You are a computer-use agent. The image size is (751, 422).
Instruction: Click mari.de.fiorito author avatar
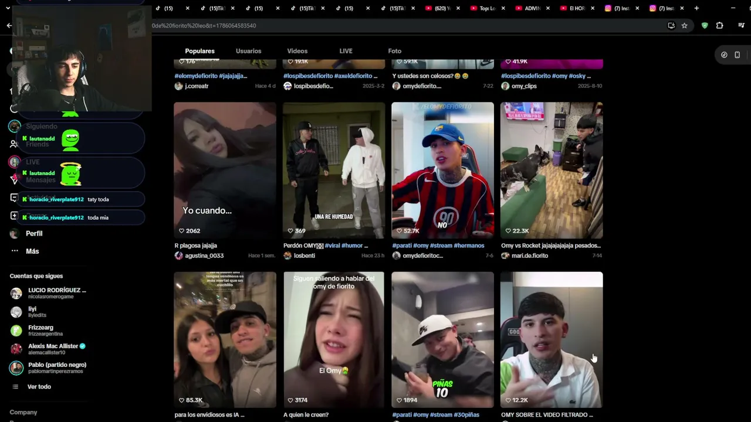(x=505, y=256)
